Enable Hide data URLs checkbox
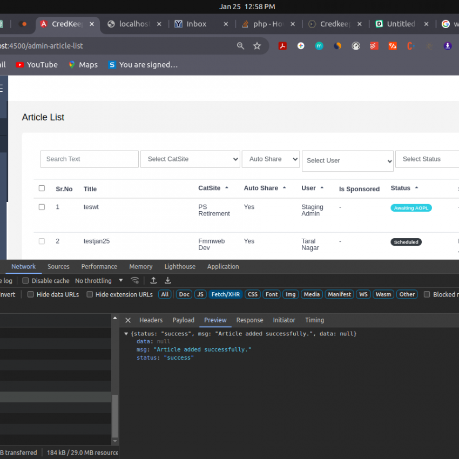This screenshot has width=459, height=459. point(30,294)
